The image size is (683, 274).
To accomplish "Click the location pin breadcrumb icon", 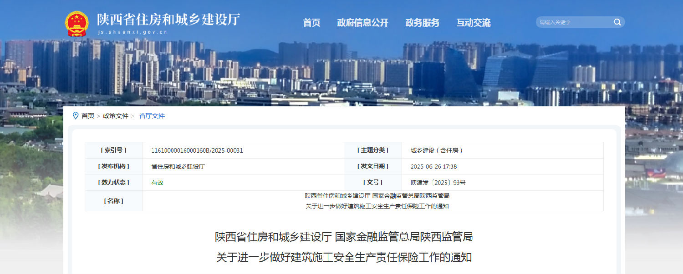I will [76, 116].
